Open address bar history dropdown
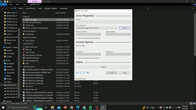Screen dimensions: 196x110 144,9
